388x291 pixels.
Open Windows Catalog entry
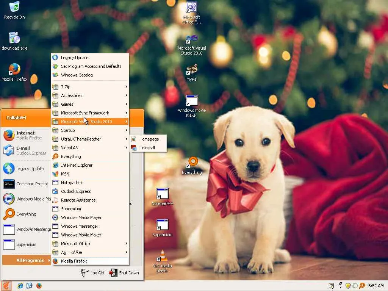tap(90, 75)
